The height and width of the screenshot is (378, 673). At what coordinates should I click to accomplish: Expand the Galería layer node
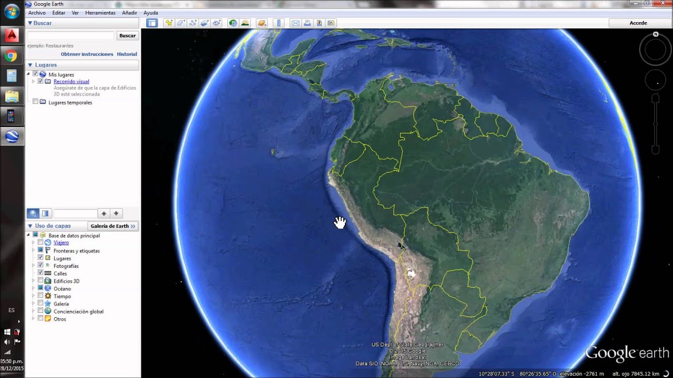coord(33,303)
